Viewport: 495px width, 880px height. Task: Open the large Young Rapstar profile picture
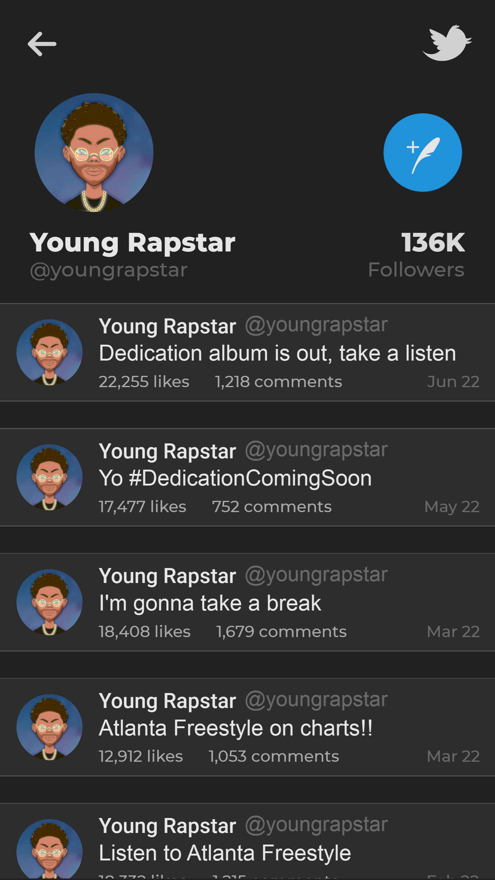94,153
